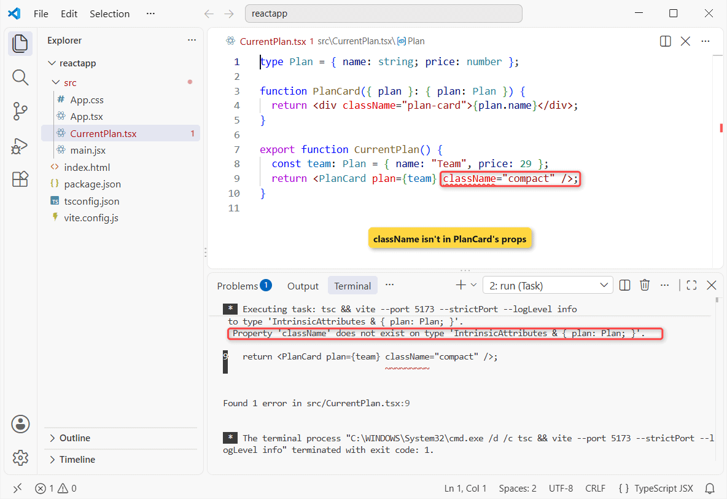Close the CurrentPlan.tsx editor tab
This screenshot has height=499, width=727.
click(x=685, y=41)
